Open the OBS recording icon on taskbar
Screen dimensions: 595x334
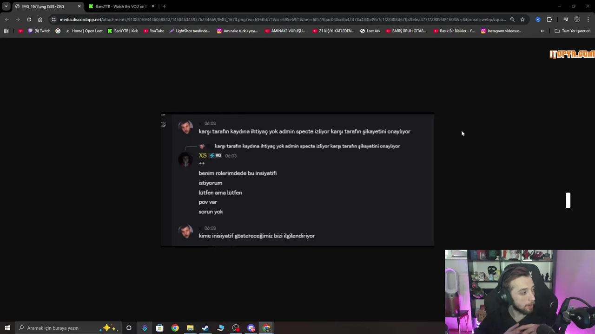tap(236, 328)
